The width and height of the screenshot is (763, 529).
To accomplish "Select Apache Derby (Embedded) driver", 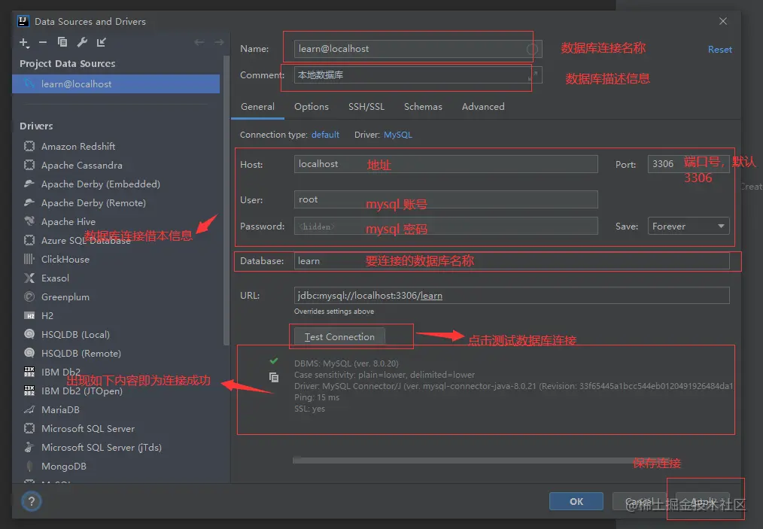I will [100, 184].
